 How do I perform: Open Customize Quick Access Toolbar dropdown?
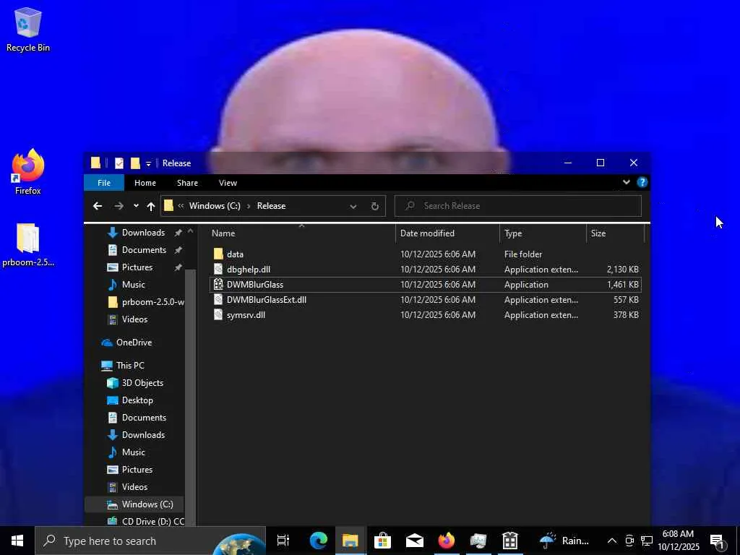pos(148,164)
